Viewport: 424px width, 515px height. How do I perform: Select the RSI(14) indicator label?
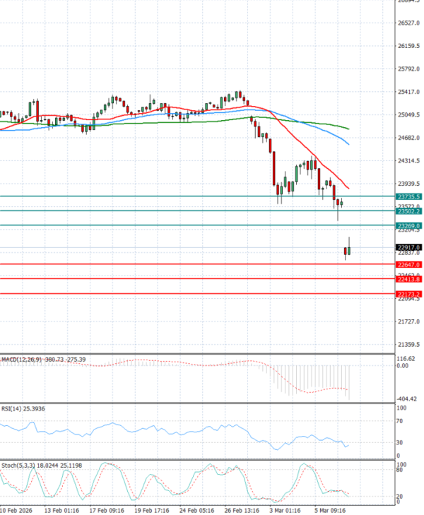[x=13, y=408]
